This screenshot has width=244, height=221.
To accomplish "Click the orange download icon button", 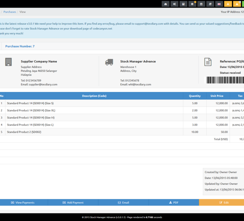I will [x=228, y=4].
